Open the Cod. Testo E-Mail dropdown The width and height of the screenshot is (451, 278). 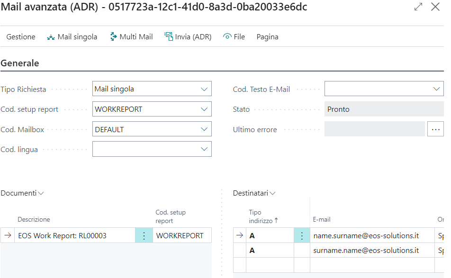click(x=435, y=89)
